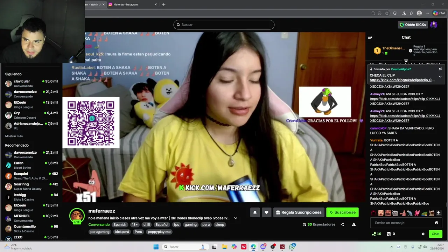This screenshot has width=448, height=252.
Task: Close the Historias • Instagram tab
Action: coord(156,5)
